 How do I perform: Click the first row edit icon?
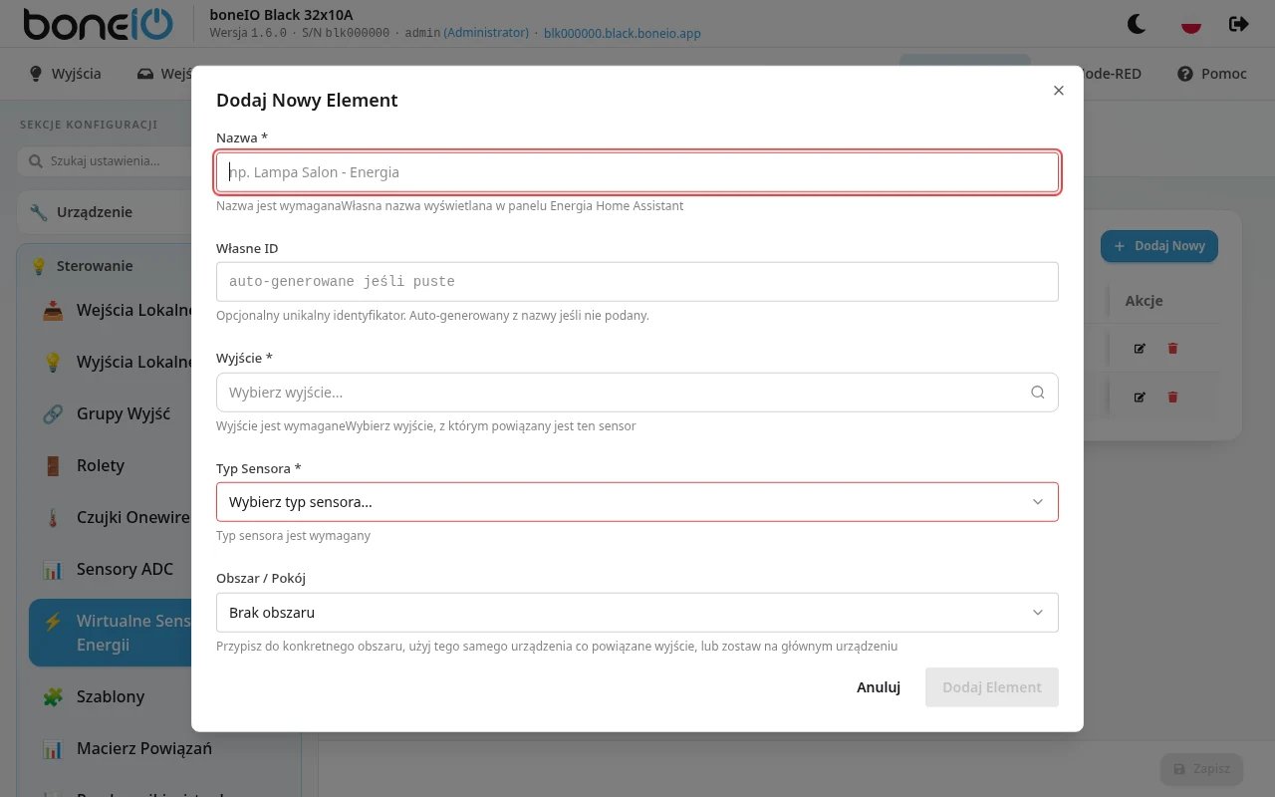[x=1140, y=349]
